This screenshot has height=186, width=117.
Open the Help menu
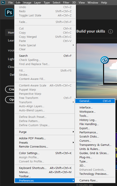pos(104,2)
